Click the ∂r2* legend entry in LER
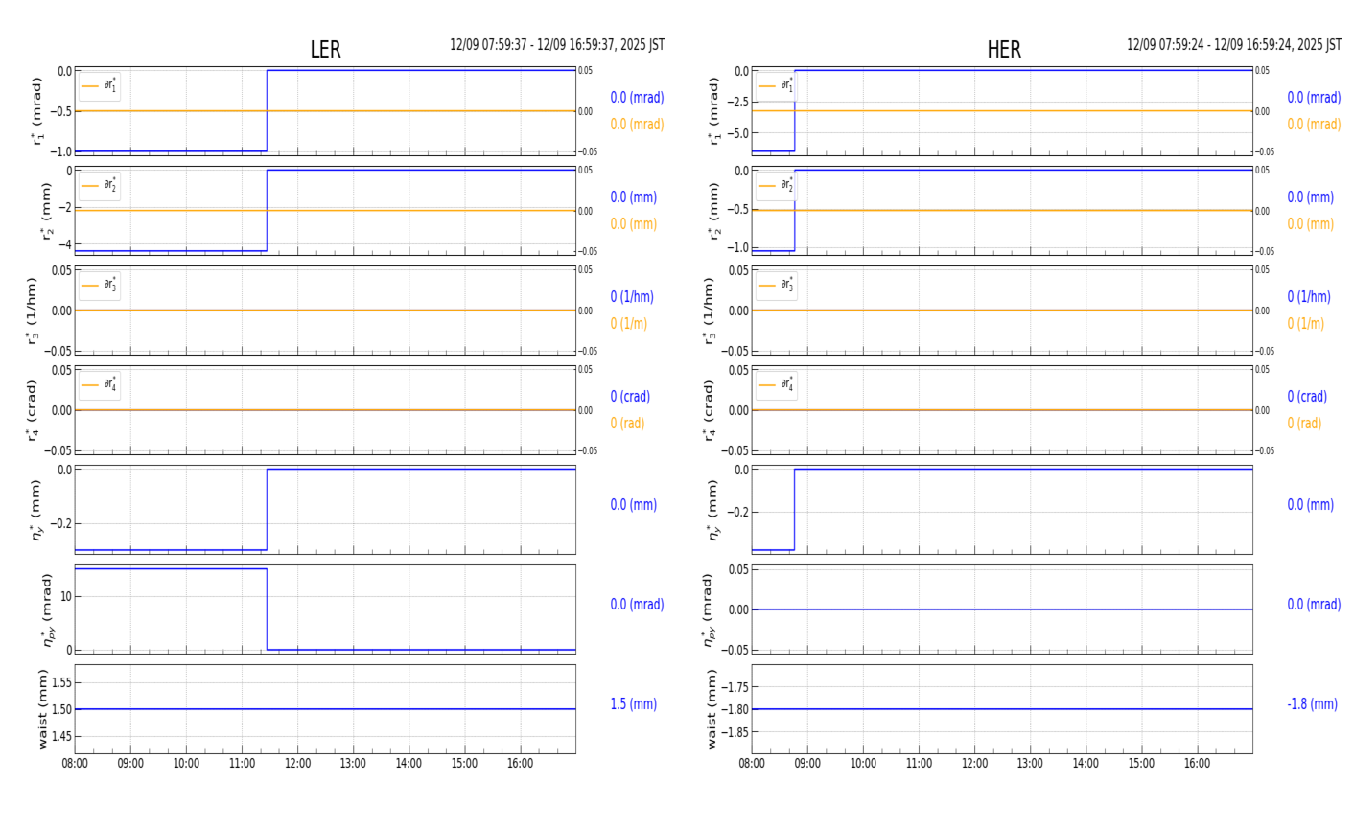This screenshot has width=1354, height=828. pos(100,186)
